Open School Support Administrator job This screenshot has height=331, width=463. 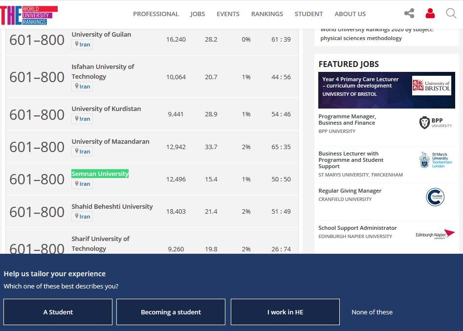pyautogui.click(x=357, y=228)
